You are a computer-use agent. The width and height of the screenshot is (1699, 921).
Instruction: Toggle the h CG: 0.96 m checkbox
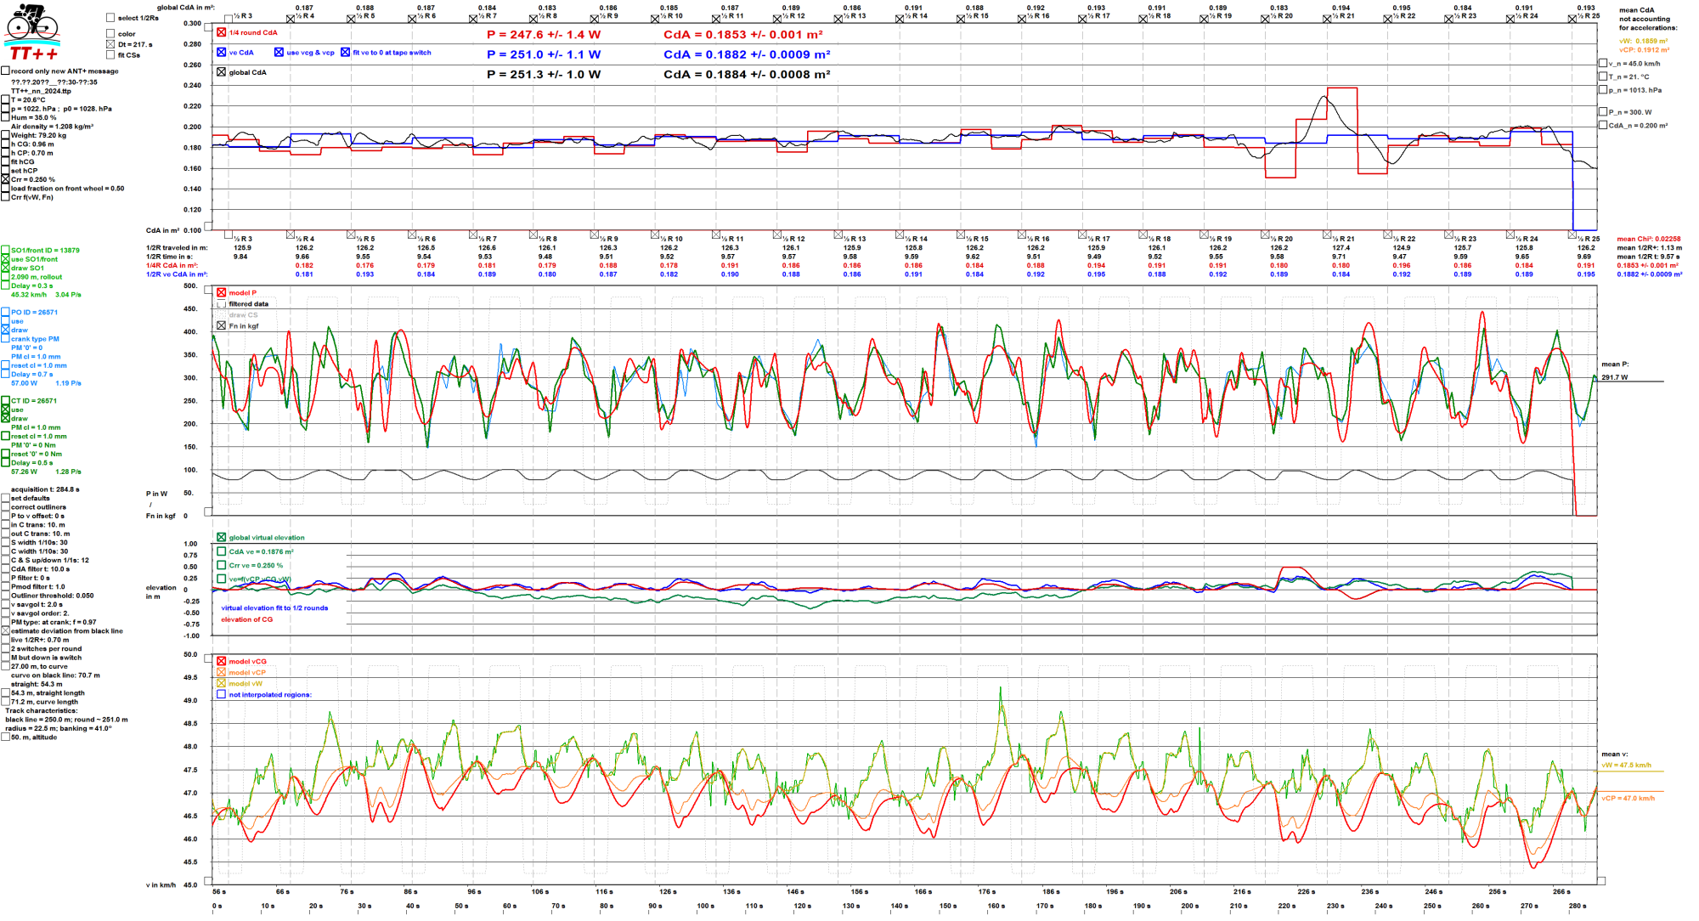[5, 144]
